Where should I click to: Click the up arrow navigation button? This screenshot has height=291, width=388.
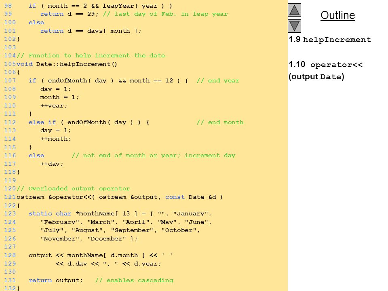click(294, 10)
